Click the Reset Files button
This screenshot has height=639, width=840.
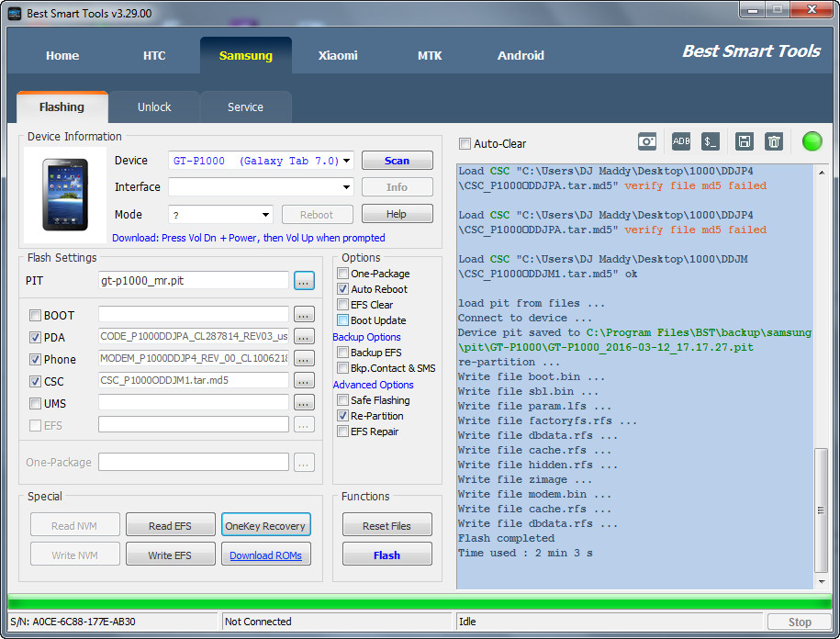[x=386, y=525]
